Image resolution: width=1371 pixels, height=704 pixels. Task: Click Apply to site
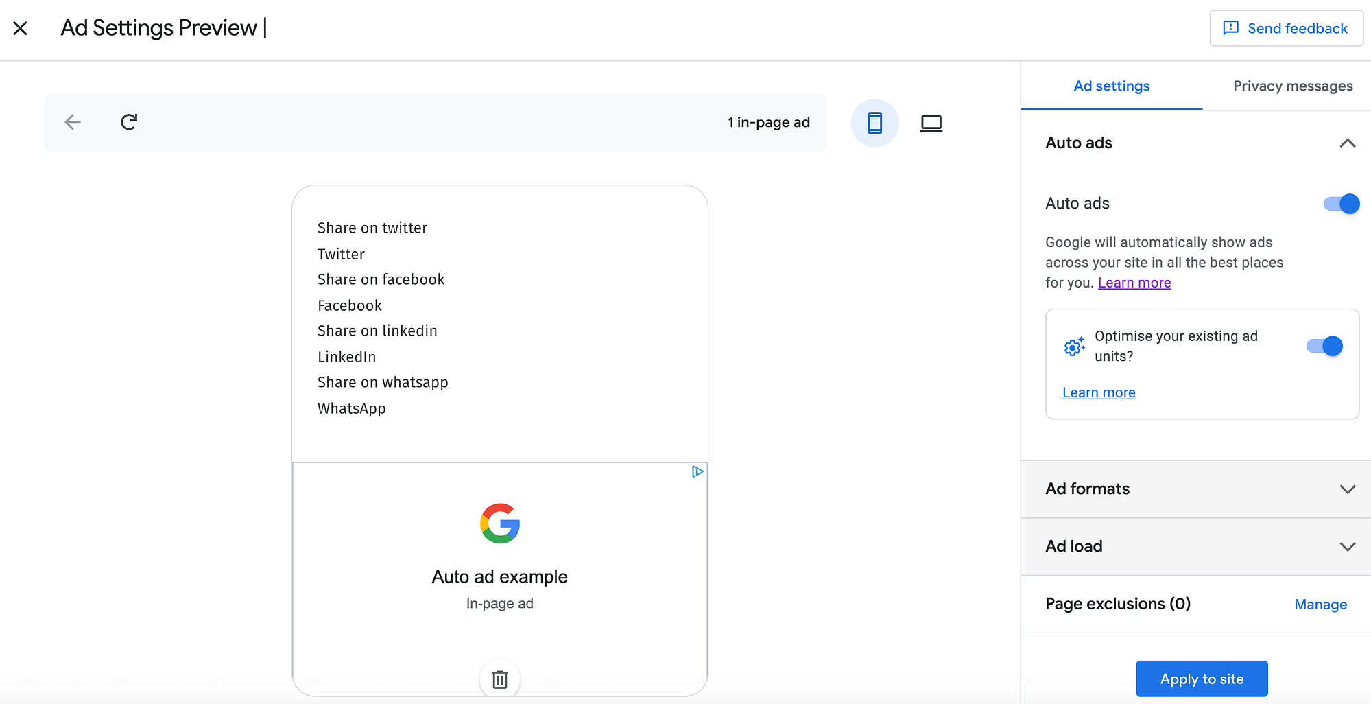point(1201,679)
